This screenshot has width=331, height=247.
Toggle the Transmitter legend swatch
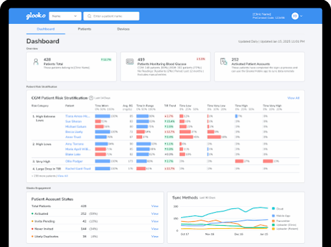(x=273, y=221)
